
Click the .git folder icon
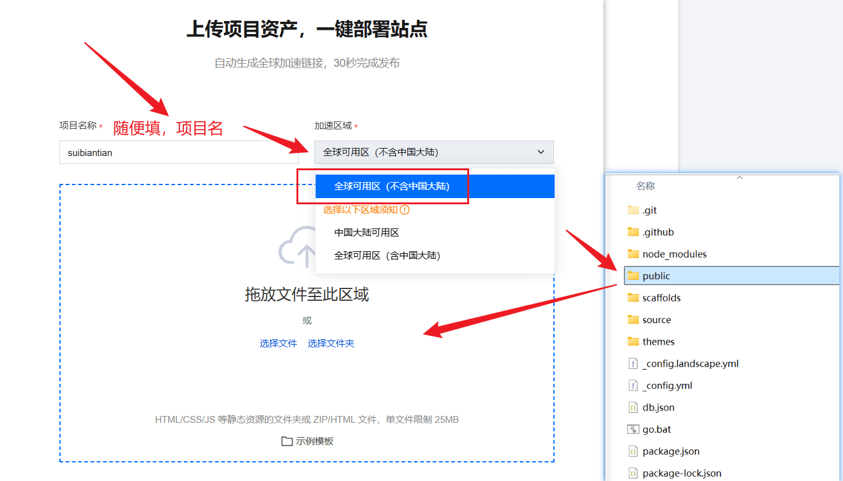[633, 210]
